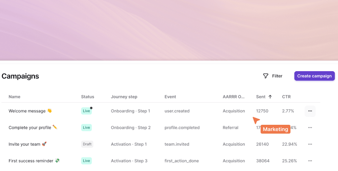Click the Sent column sort arrow
The height and width of the screenshot is (171, 338).
(x=270, y=97)
